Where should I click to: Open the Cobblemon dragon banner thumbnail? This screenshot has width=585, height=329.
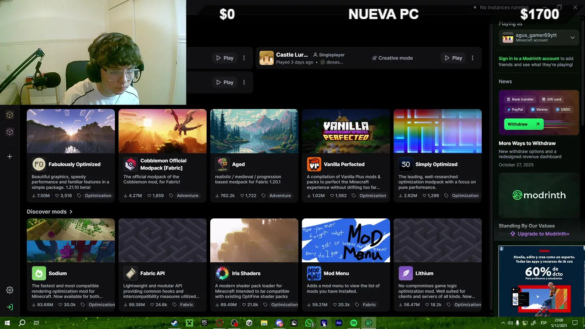point(162,131)
